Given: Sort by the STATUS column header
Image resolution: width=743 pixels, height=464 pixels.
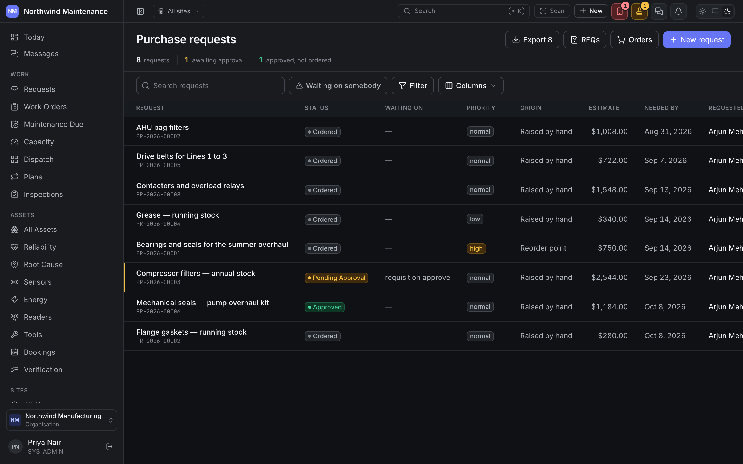Looking at the screenshot, I should (317, 108).
